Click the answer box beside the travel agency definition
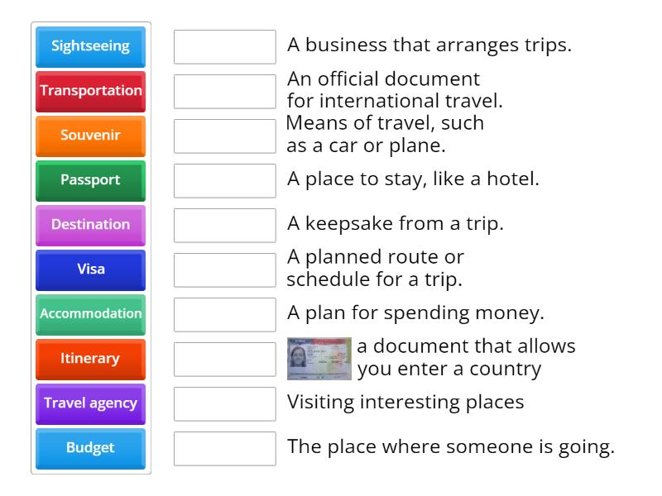Screen dimensions: 662x496 [224, 47]
